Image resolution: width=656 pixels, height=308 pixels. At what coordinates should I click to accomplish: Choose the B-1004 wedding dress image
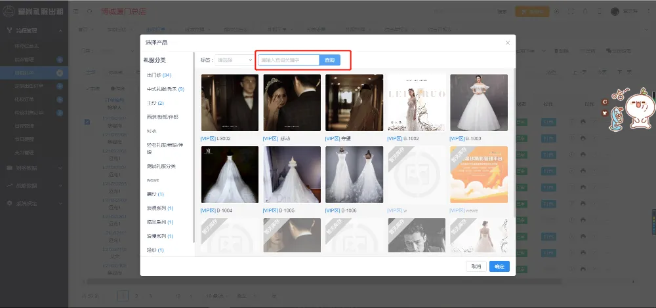(x=230, y=175)
